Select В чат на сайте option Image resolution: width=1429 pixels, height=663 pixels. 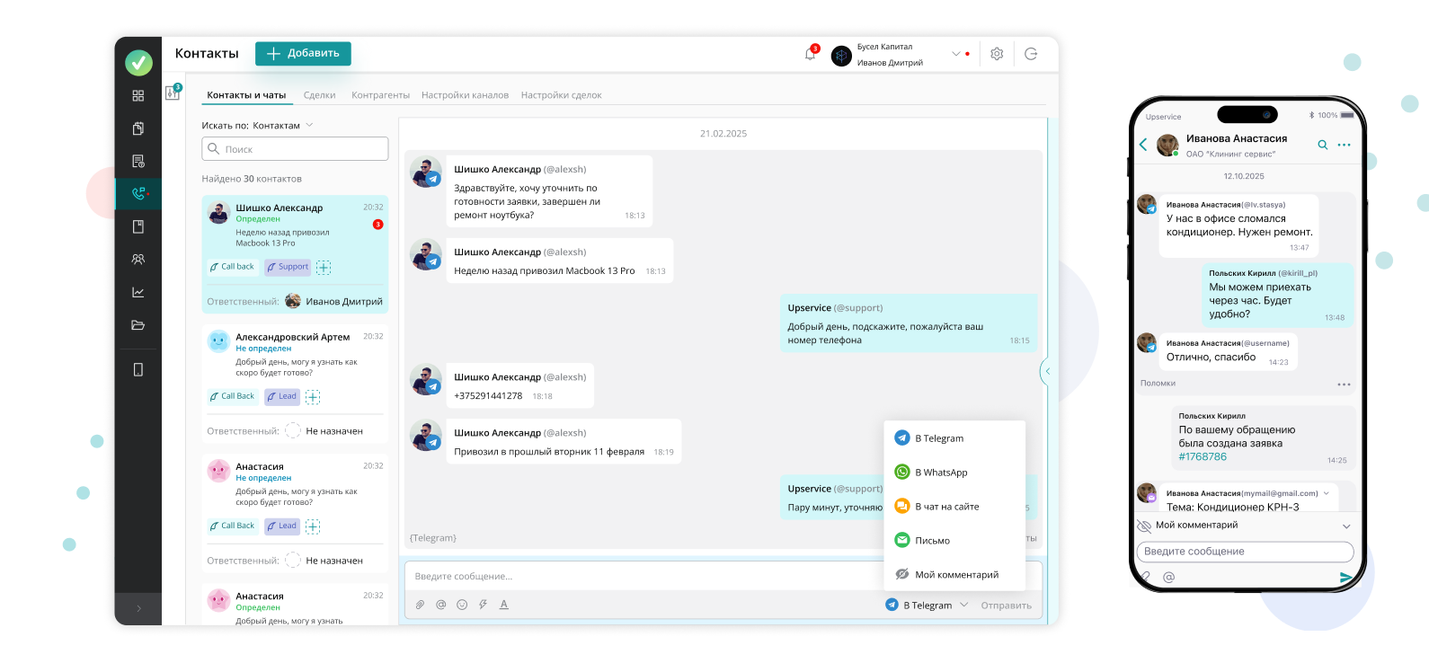954,507
